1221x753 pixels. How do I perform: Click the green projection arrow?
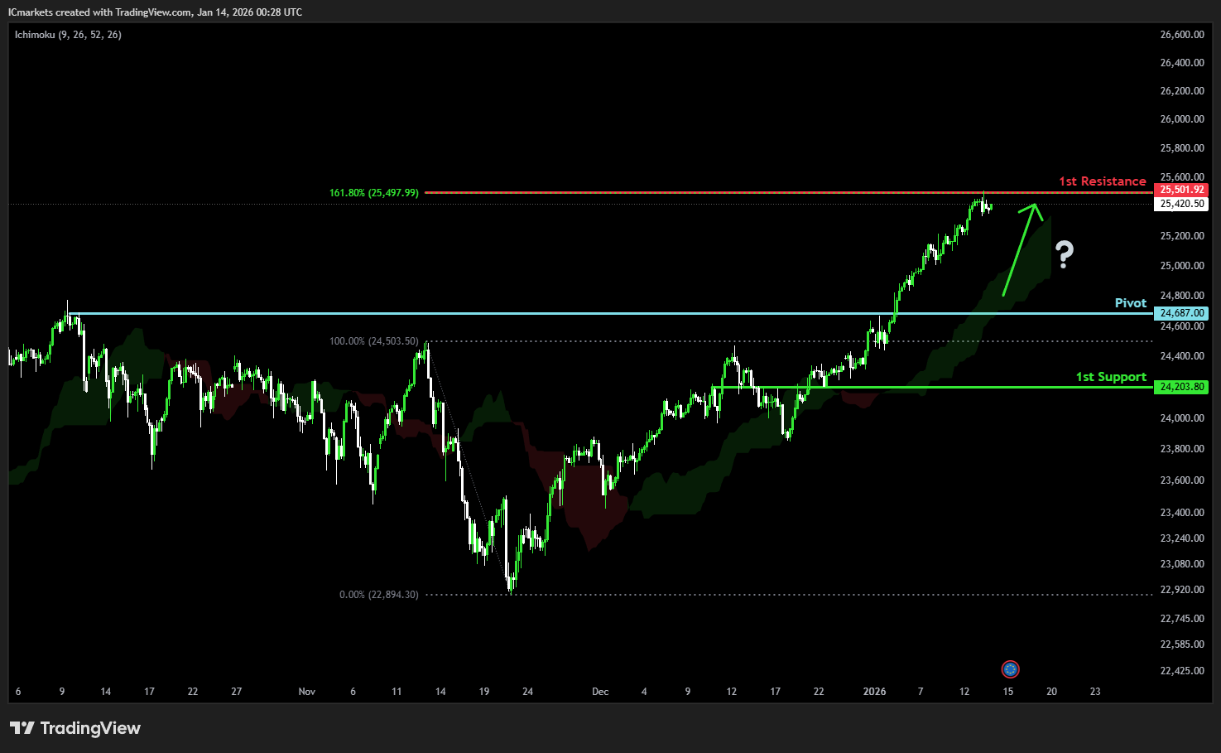point(1019,249)
